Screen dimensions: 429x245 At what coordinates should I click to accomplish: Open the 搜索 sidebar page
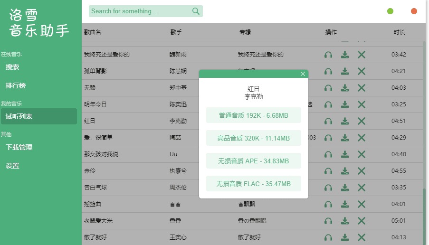13,67
